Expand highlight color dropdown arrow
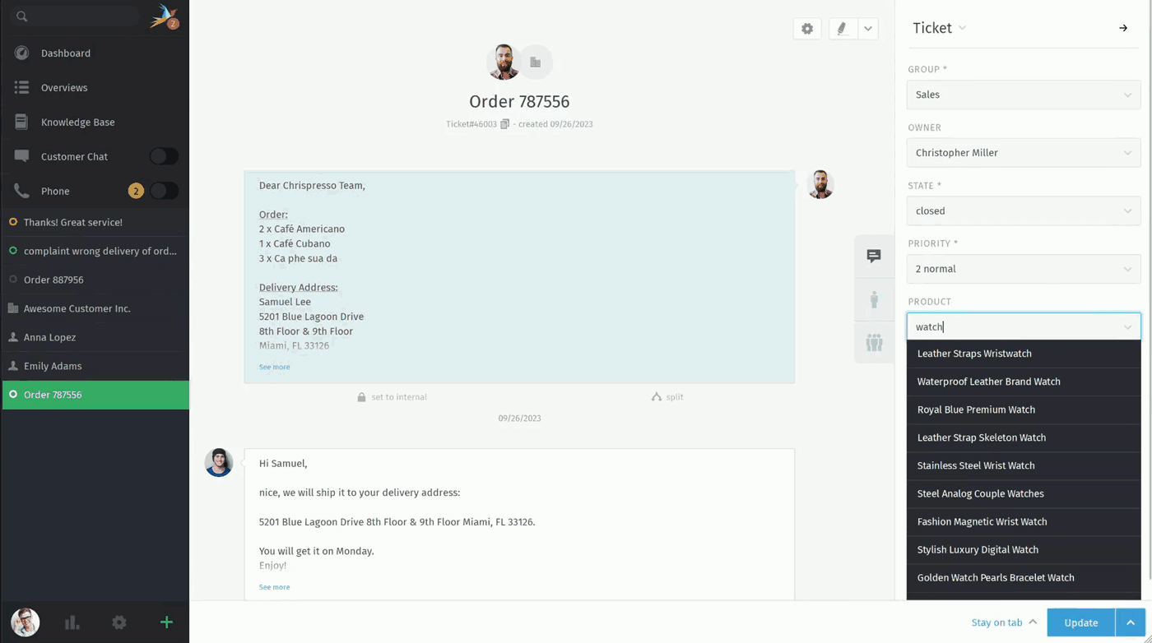This screenshot has width=1152, height=643. (x=868, y=29)
